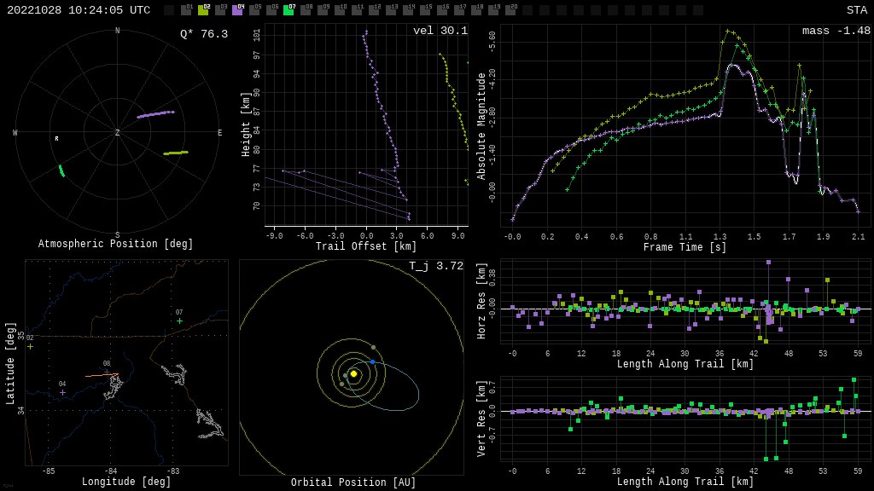The image size is (874, 491).
Task: Click the orange meteor ground track arrow
Action: click(x=102, y=375)
